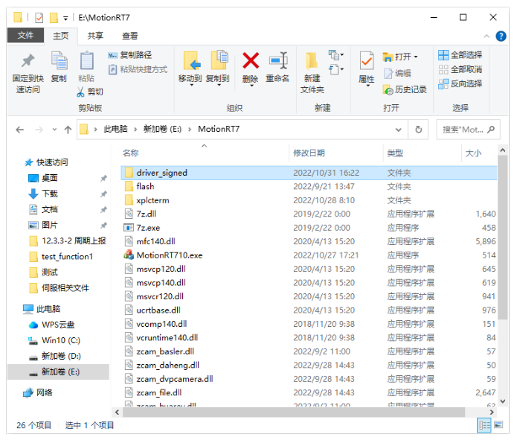Click the Rename icon
The width and height of the screenshot is (517, 440).
[x=278, y=61]
